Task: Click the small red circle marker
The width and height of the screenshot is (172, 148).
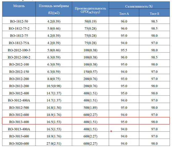Action: pos(111,131)
